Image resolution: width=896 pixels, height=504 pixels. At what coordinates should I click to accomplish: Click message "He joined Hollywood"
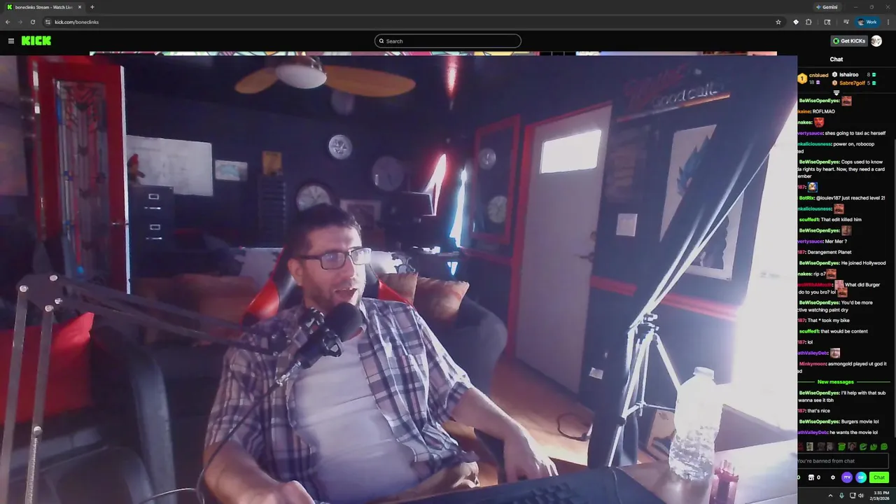tap(863, 263)
